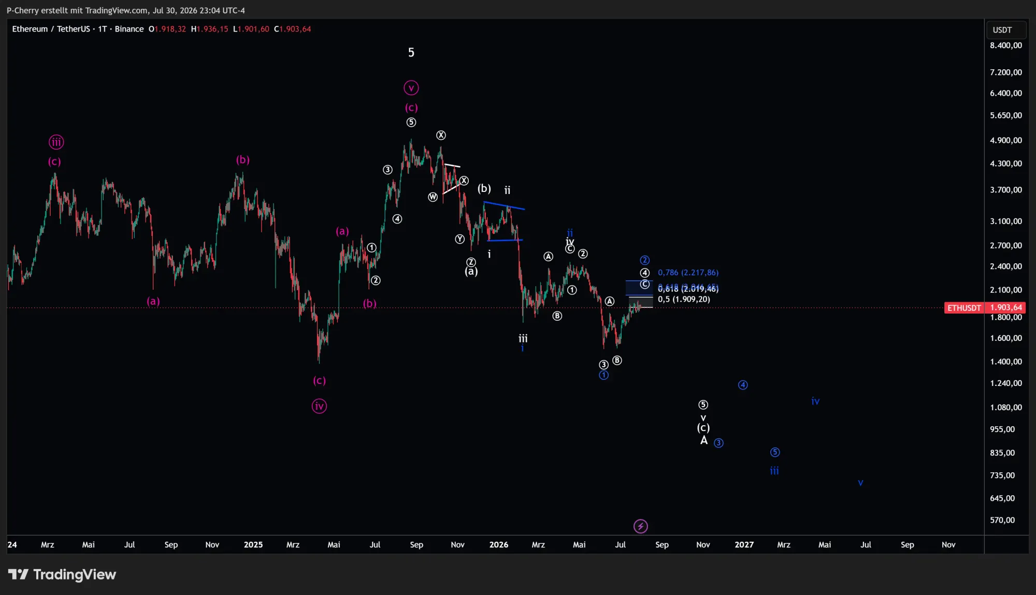Image resolution: width=1036 pixels, height=595 pixels.
Task: Select the blue iv projection label
Action: (x=815, y=401)
